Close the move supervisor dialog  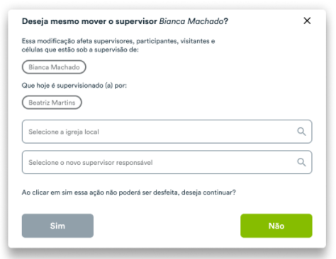click(307, 21)
